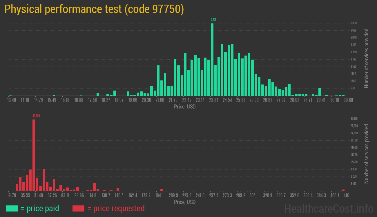Click the upper chart 'Price, USD' axis label
Image resolution: width=377 pixels, height=217 pixels.
(185, 107)
